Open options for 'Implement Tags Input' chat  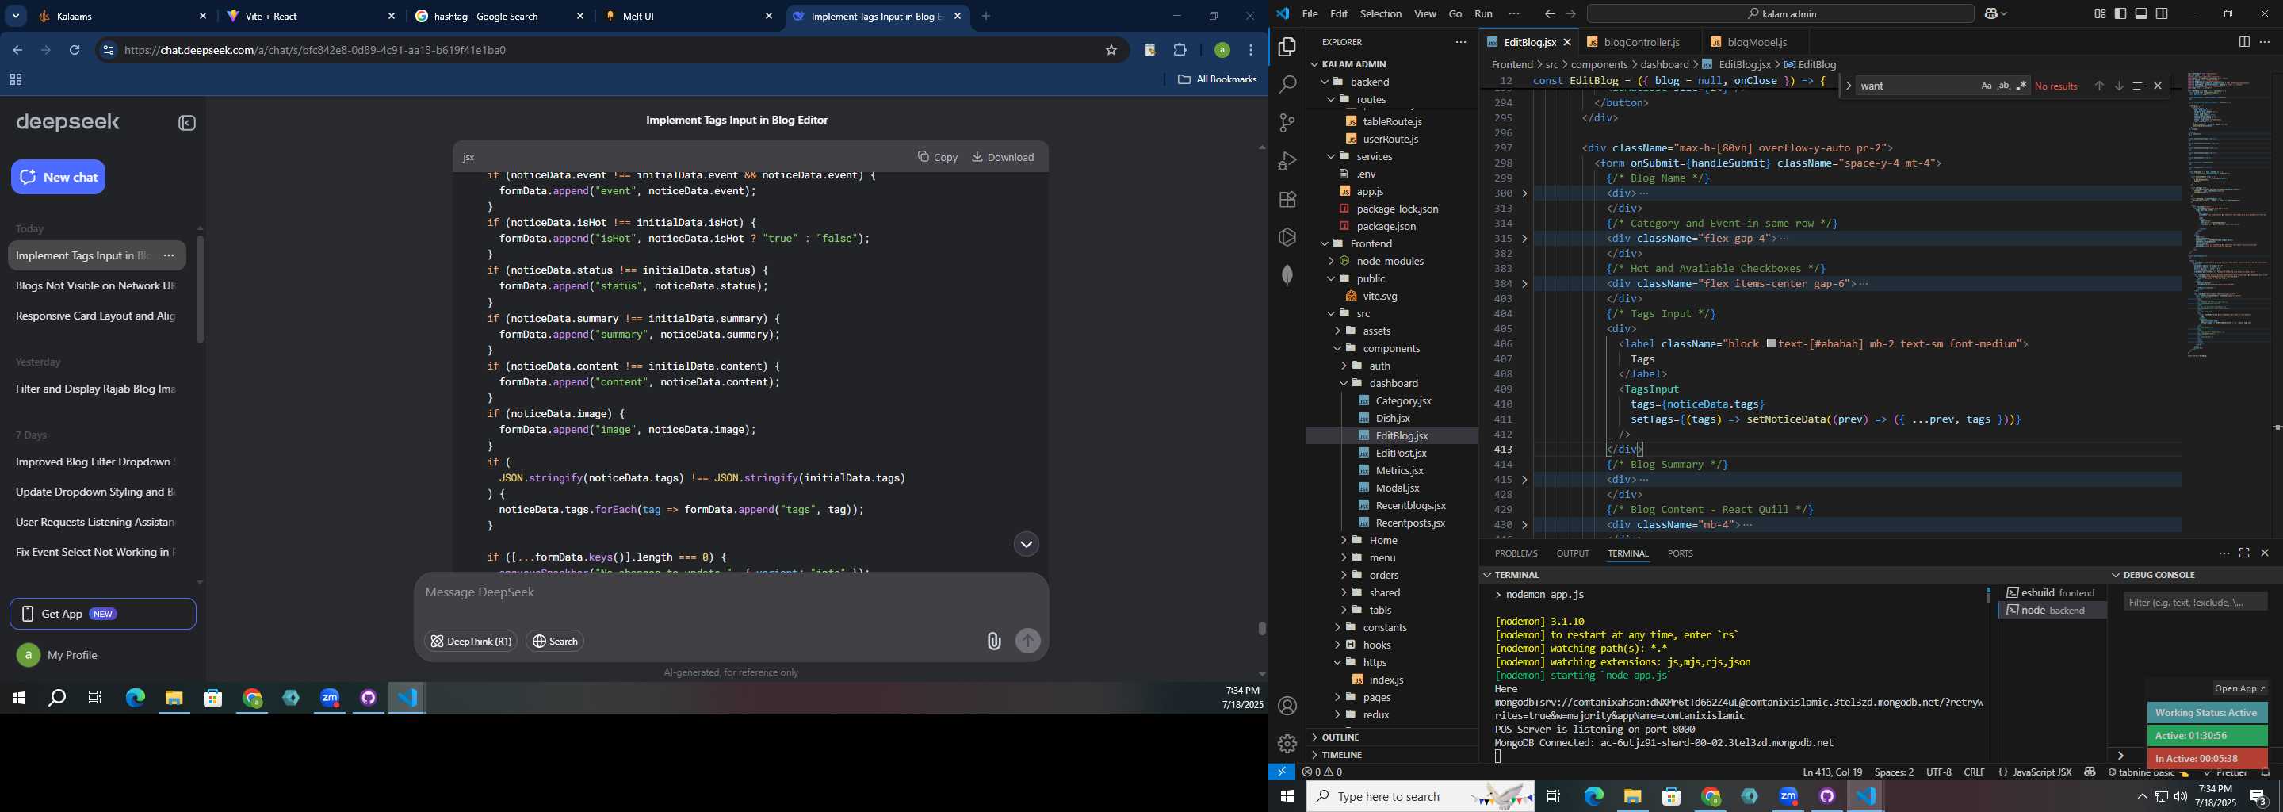click(x=170, y=255)
